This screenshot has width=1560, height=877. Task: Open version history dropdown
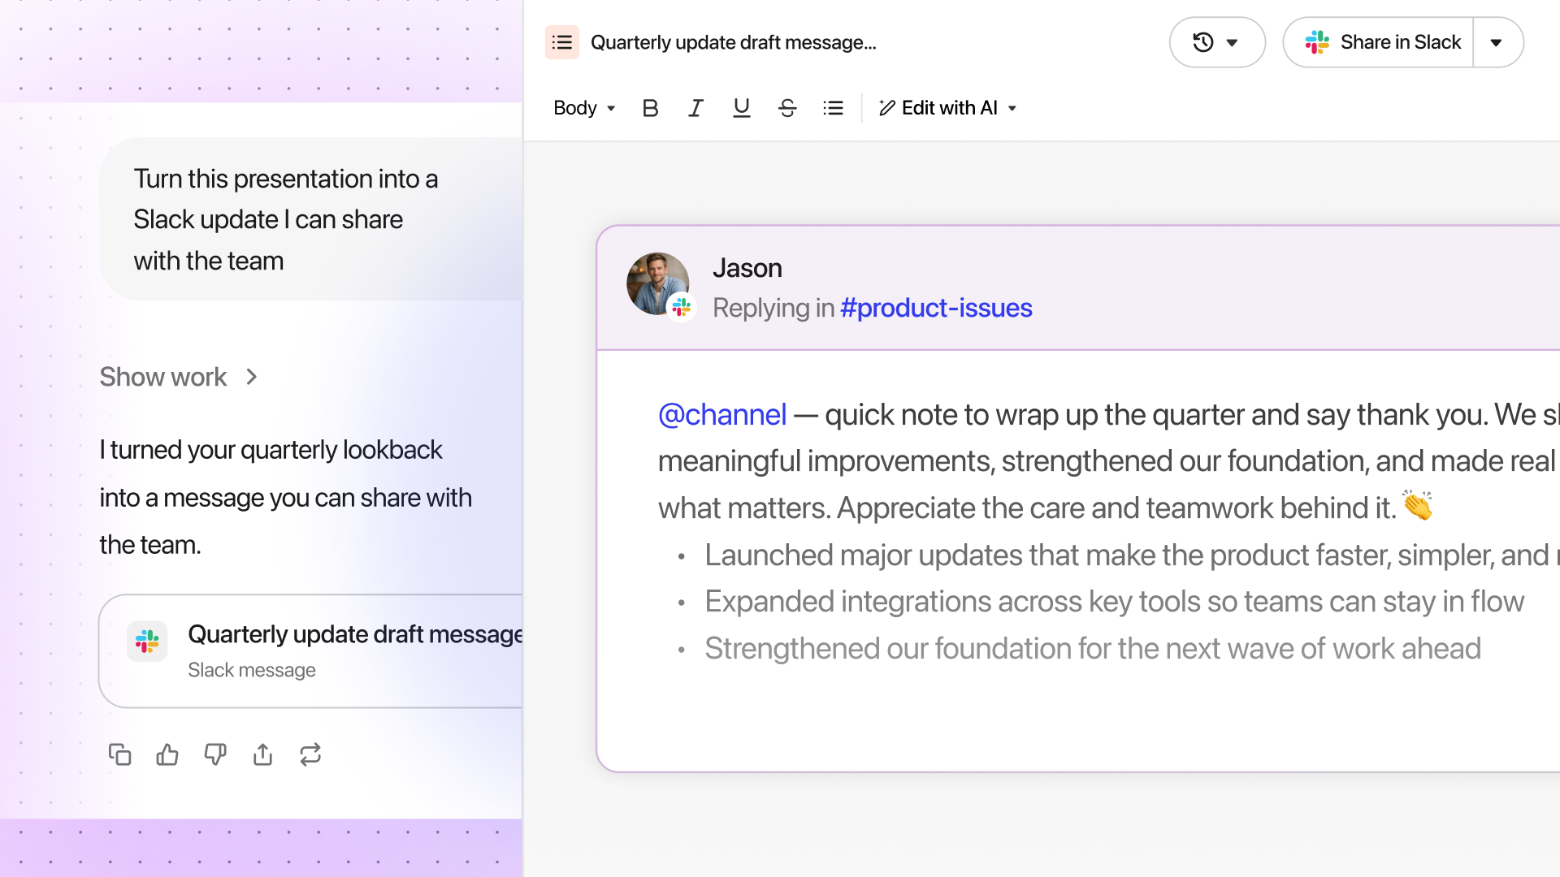[x=1216, y=42]
